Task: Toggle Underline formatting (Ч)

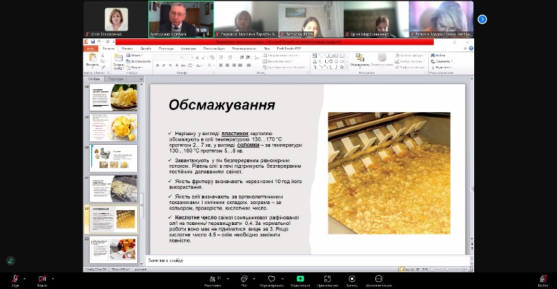Action: (x=170, y=65)
